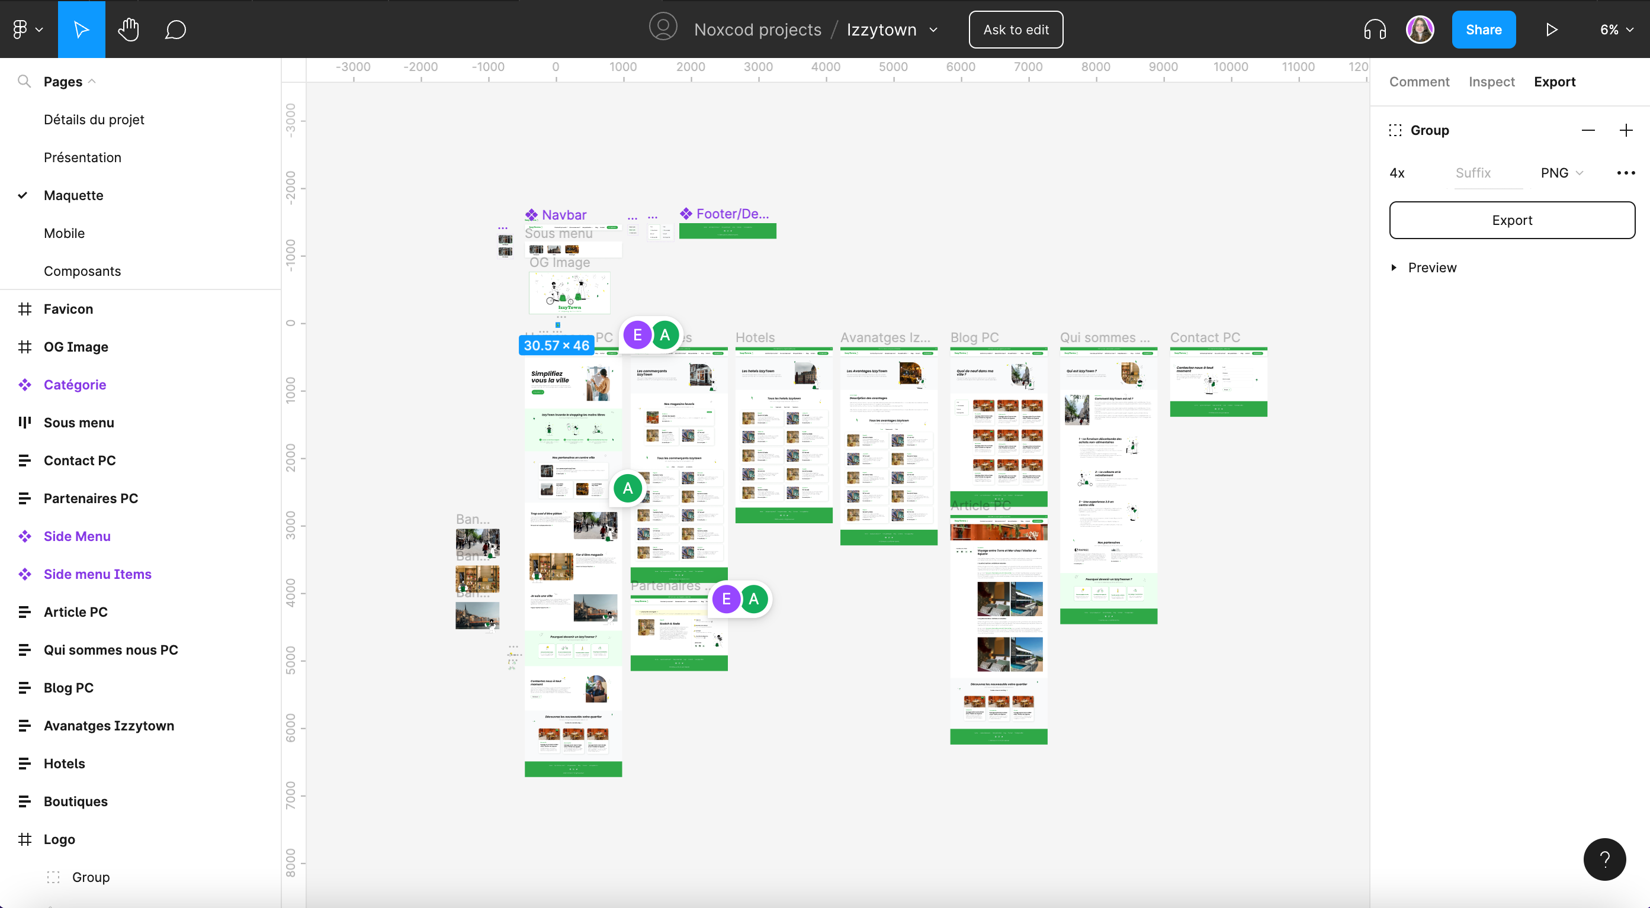
Task: Open the Figma main menu
Action: [25, 29]
